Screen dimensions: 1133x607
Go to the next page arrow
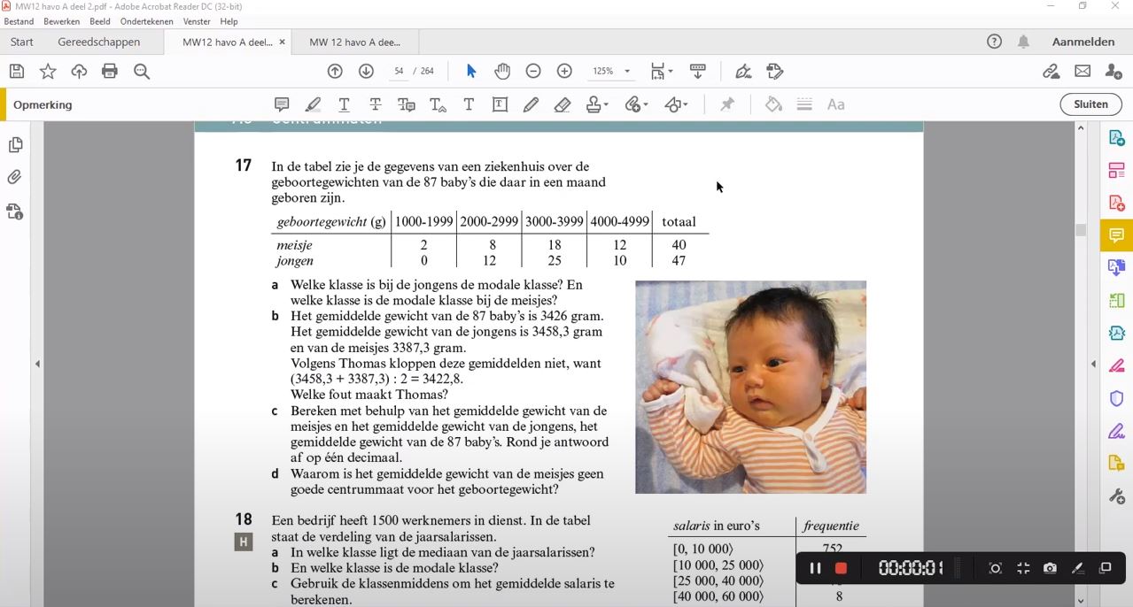(x=366, y=72)
